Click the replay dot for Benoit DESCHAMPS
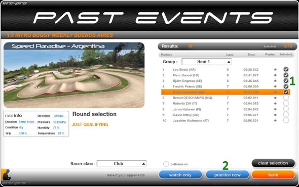 click(275, 98)
